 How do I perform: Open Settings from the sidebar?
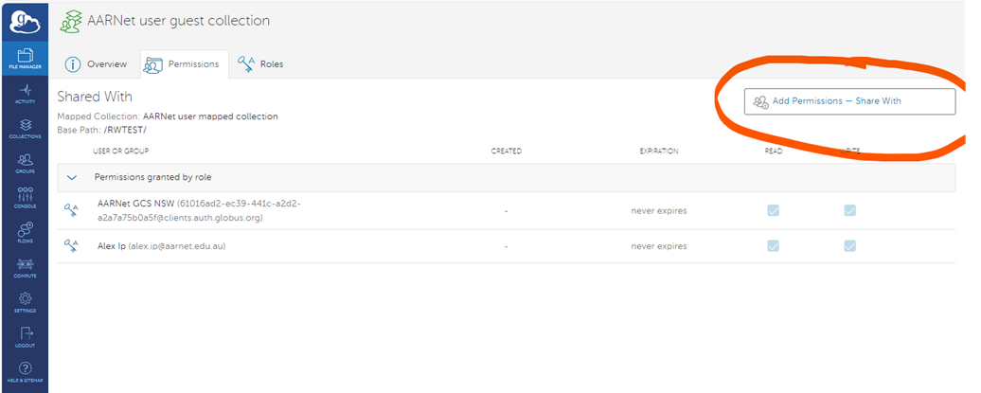[25, 302]
